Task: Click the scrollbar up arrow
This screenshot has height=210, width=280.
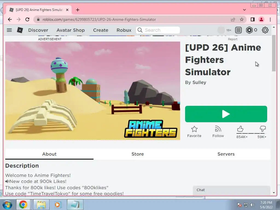Action: click(x=274, y=27)
